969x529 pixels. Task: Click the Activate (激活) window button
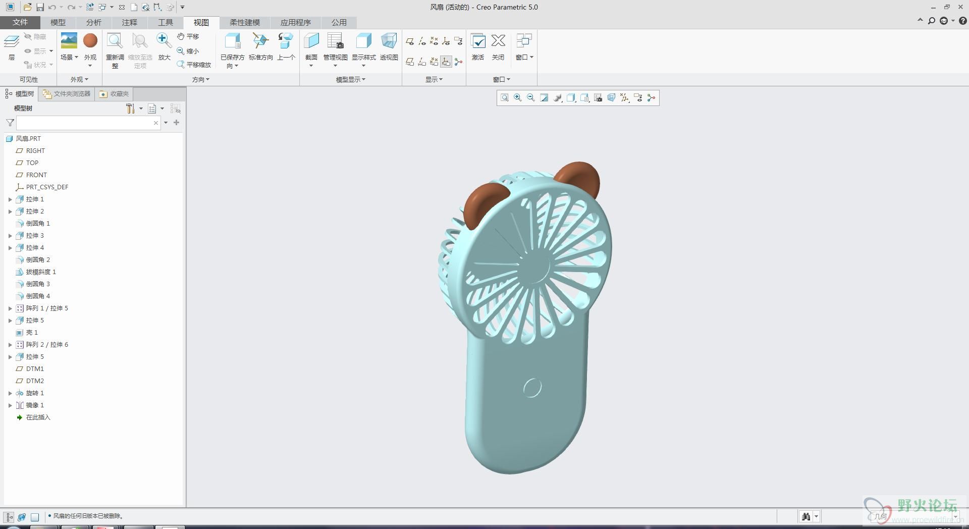[x=478, y=47]
